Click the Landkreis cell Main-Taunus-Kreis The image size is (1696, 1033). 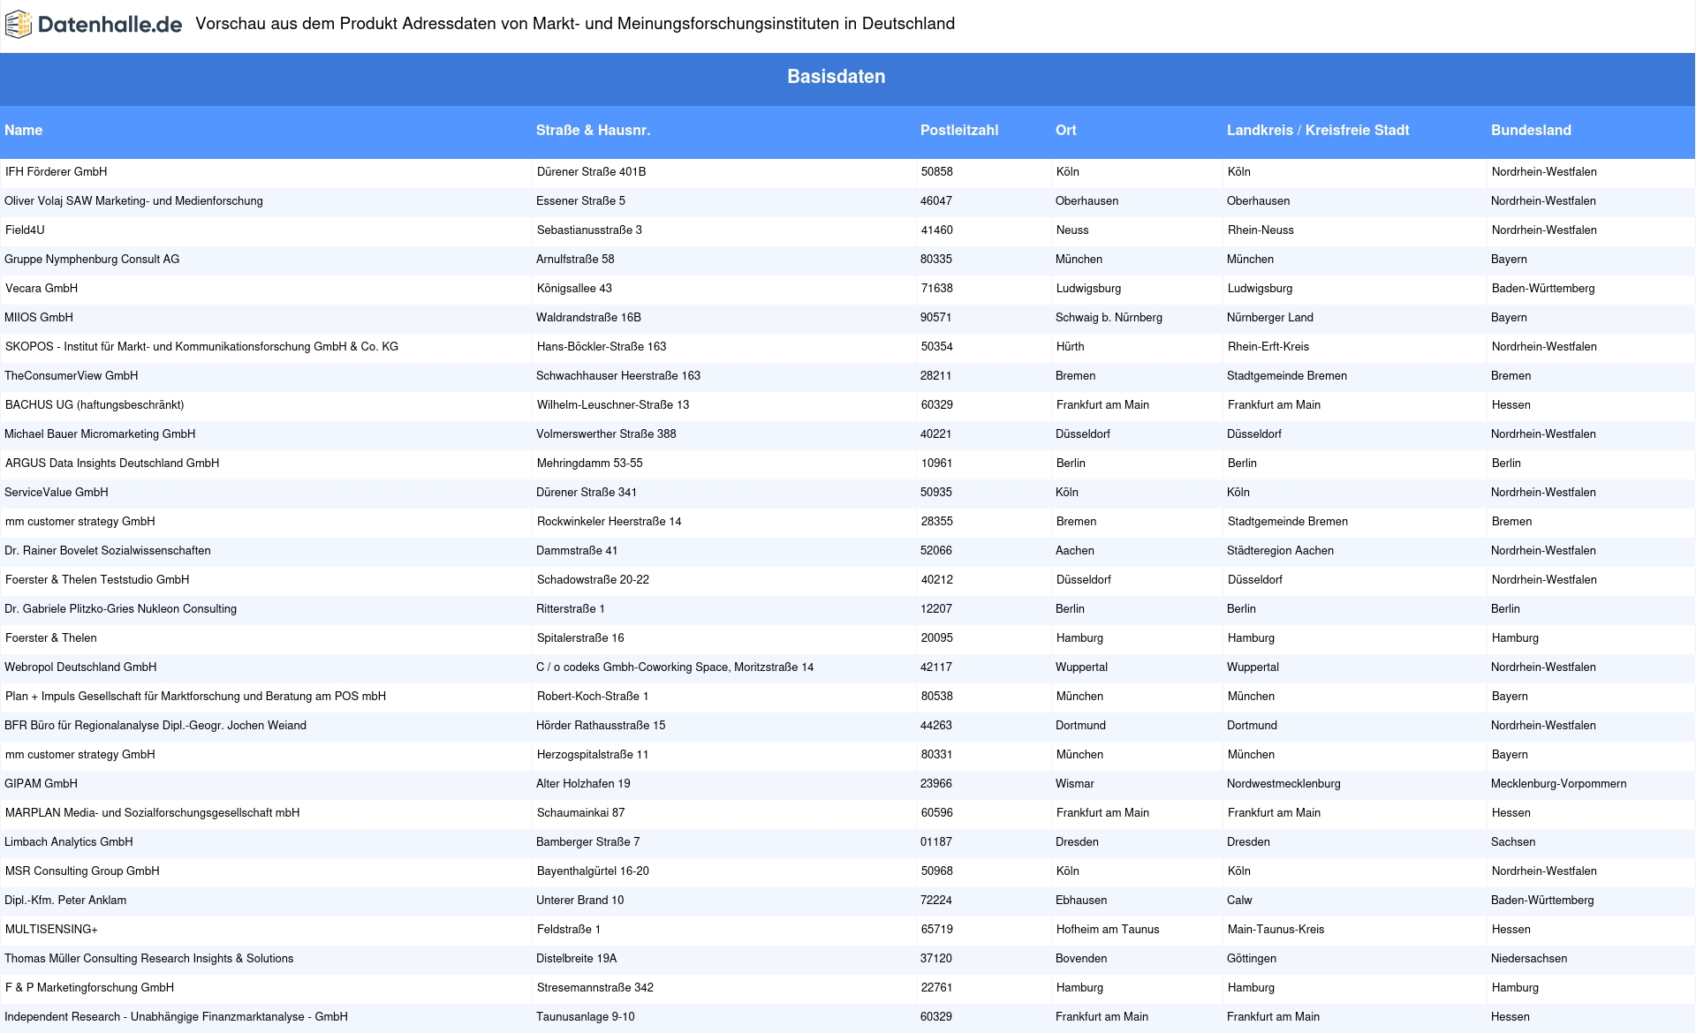1276,930
